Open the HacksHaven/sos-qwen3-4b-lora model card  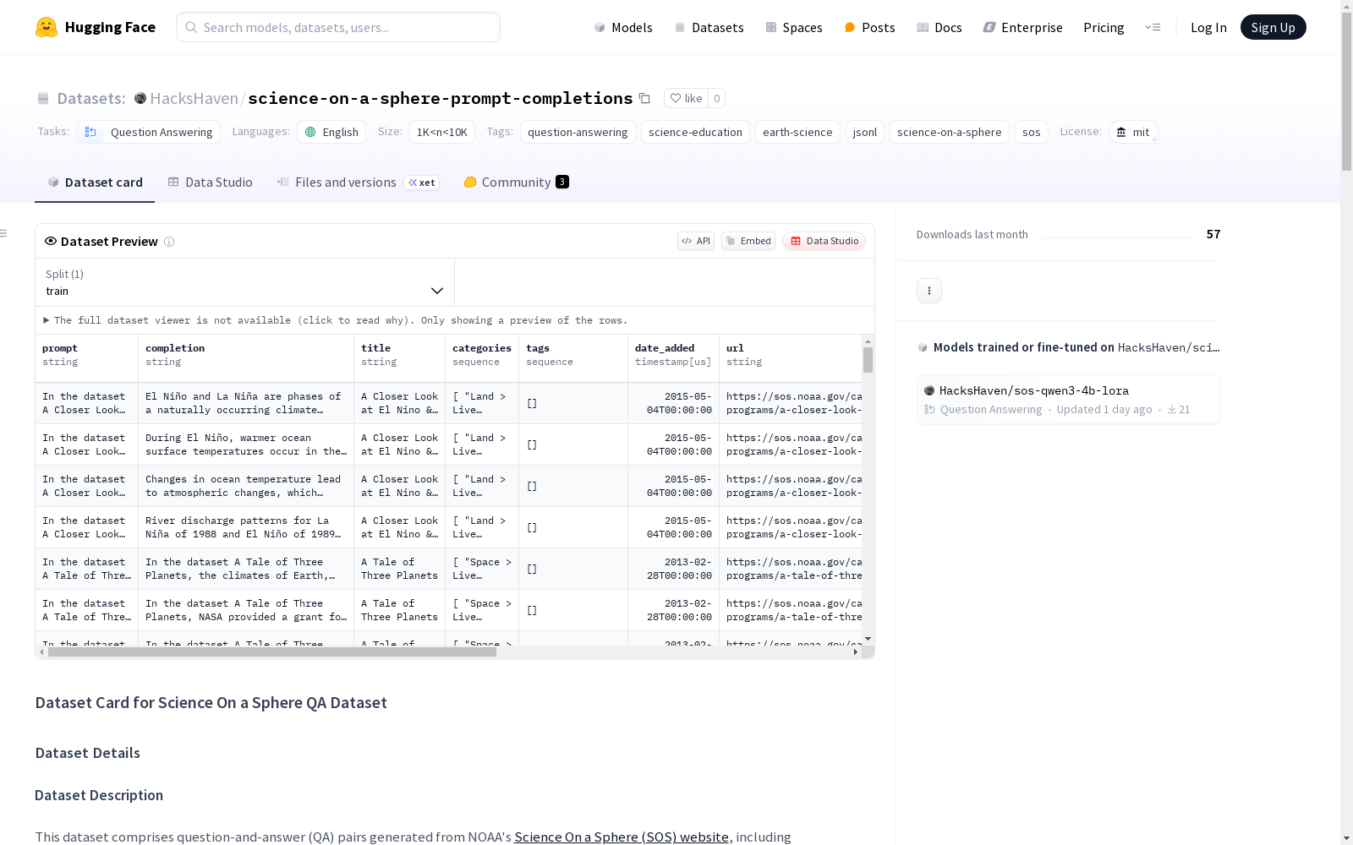pyautogui.click(x=1068, y=399)
